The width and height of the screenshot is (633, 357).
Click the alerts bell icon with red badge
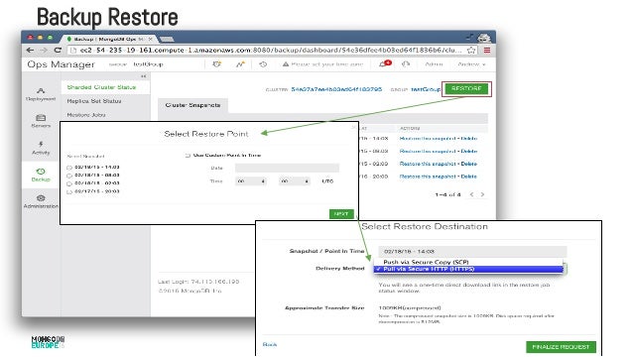tap(384, 63)
